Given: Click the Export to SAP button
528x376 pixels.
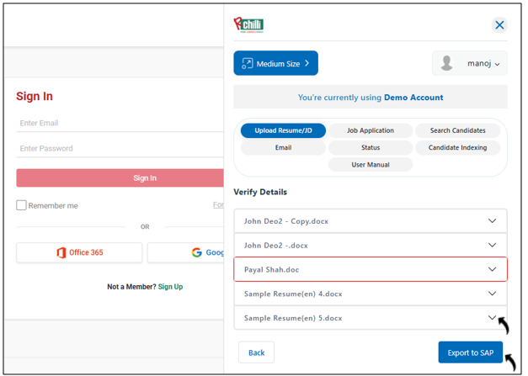Looking at the screenshot, I should [470, 352].
